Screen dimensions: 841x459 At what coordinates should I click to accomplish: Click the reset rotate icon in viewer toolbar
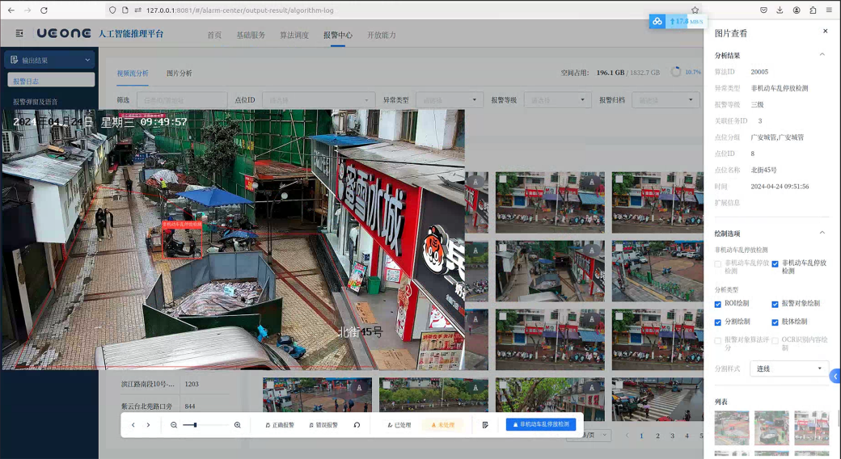[357, 425]
